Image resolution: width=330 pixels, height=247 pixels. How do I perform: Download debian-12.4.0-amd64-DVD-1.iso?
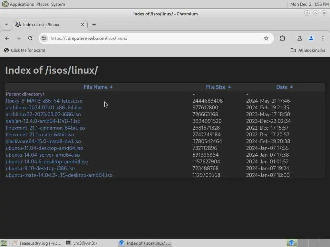click(43, 121)
